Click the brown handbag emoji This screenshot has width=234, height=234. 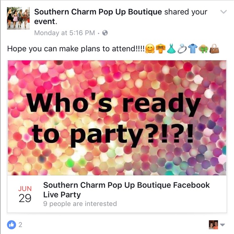click(214, 49)
